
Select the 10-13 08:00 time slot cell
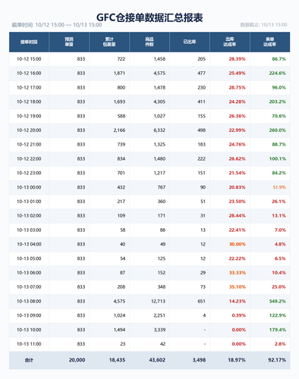[29, 302]
